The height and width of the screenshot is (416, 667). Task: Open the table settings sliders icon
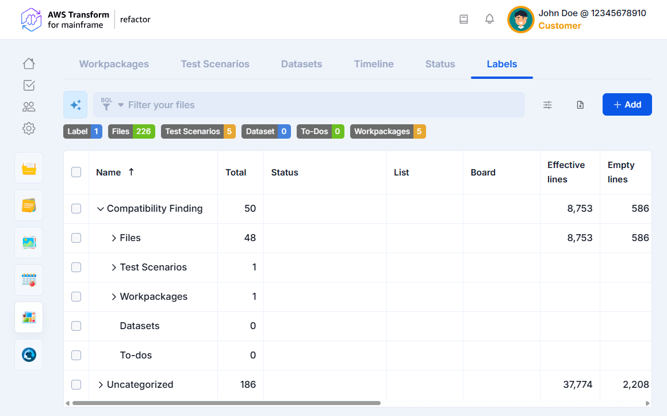(547, 105)
